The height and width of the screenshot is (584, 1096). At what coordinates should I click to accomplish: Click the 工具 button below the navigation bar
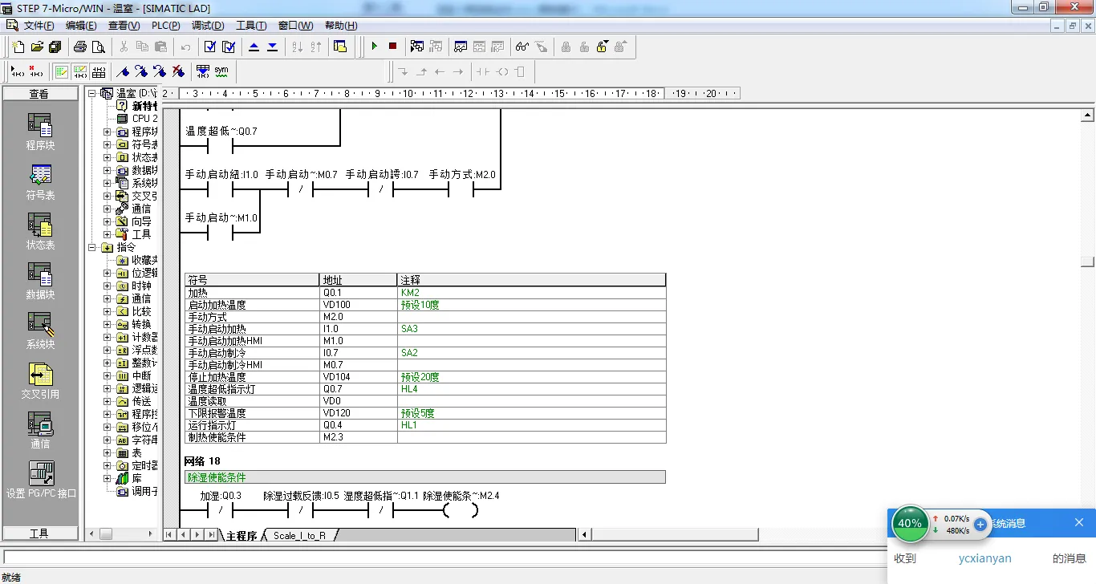coord(40,533)
